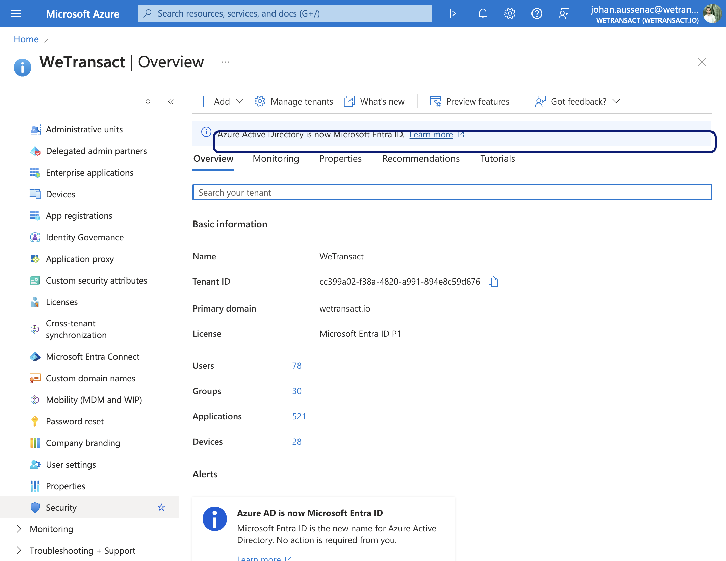This screenshot has height=561, width=726.
Task: Open the Users count 78
Action: tap(297, 366)
